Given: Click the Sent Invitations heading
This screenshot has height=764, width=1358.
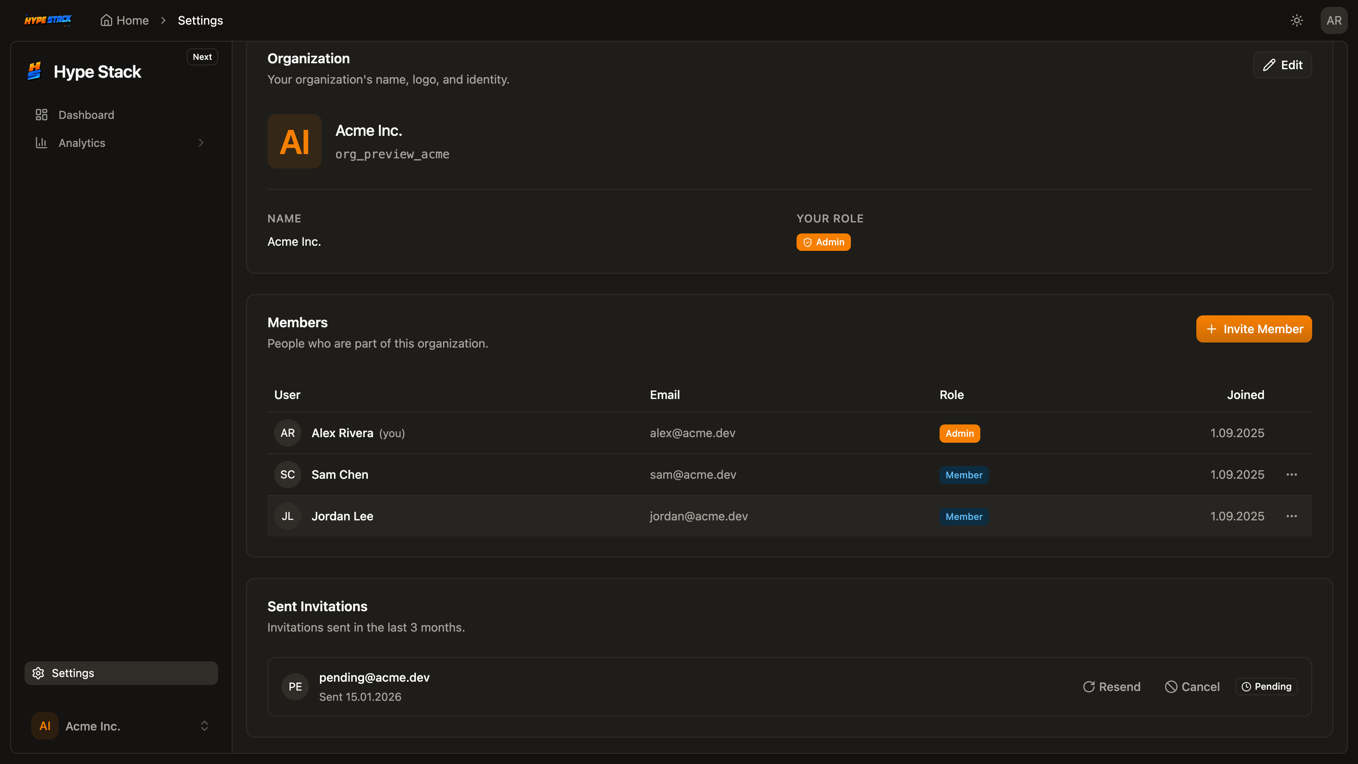Looking at the screenshot, I should (317, 607).
